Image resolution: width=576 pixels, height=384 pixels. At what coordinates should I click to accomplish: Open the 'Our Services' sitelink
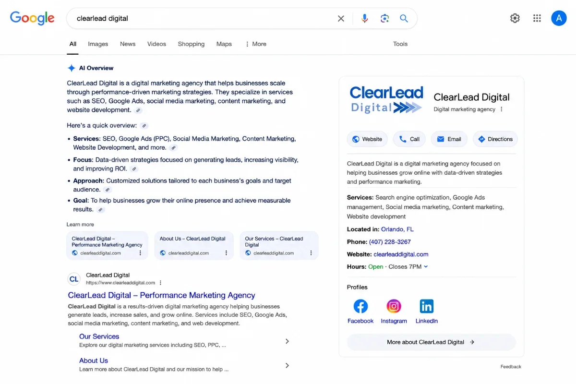(99, 336)
